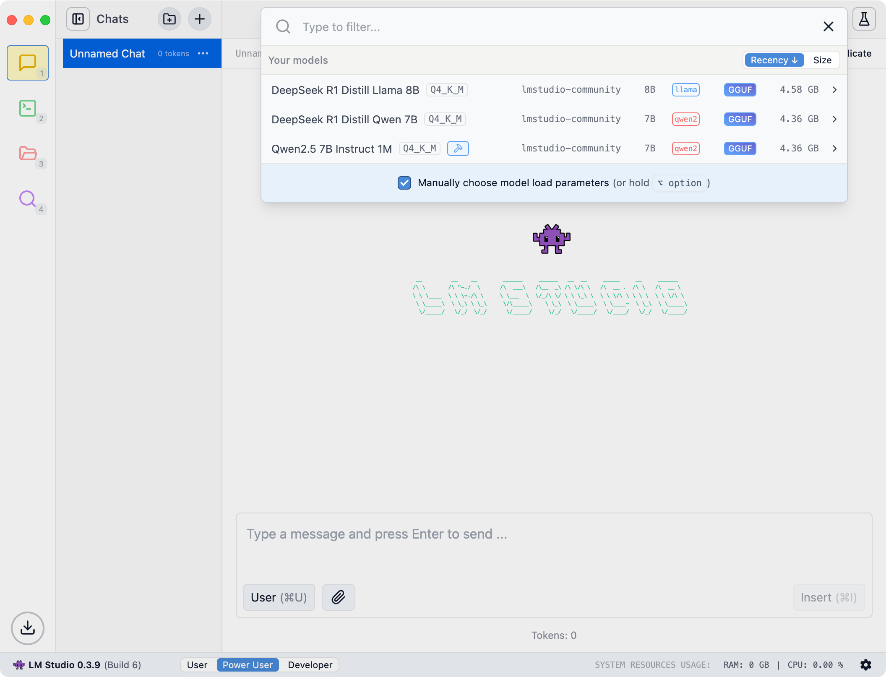Sort models by Recency
This screenshot has width=886, height=677.
[773, 60]
